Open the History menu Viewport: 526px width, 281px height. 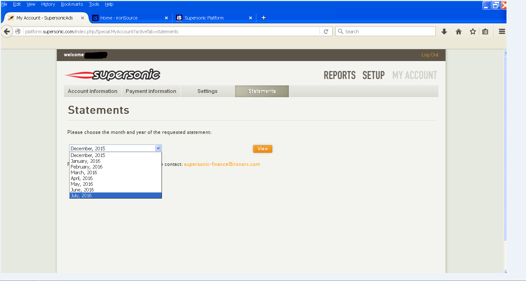[x=48, y=4]
